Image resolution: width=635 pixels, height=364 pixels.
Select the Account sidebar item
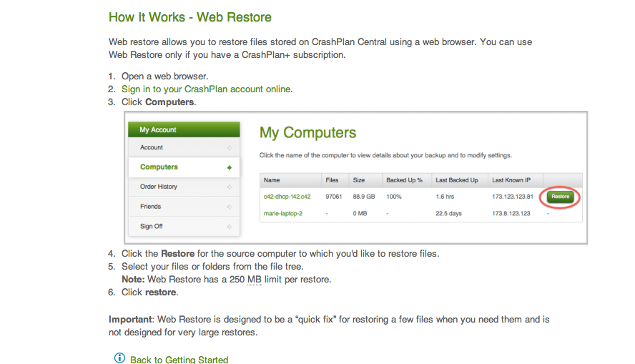[184, 147]
